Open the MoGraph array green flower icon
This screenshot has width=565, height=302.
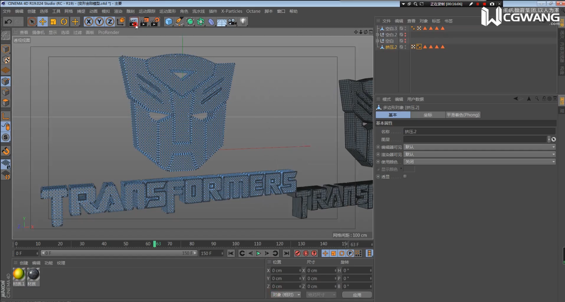pos(201,22)
